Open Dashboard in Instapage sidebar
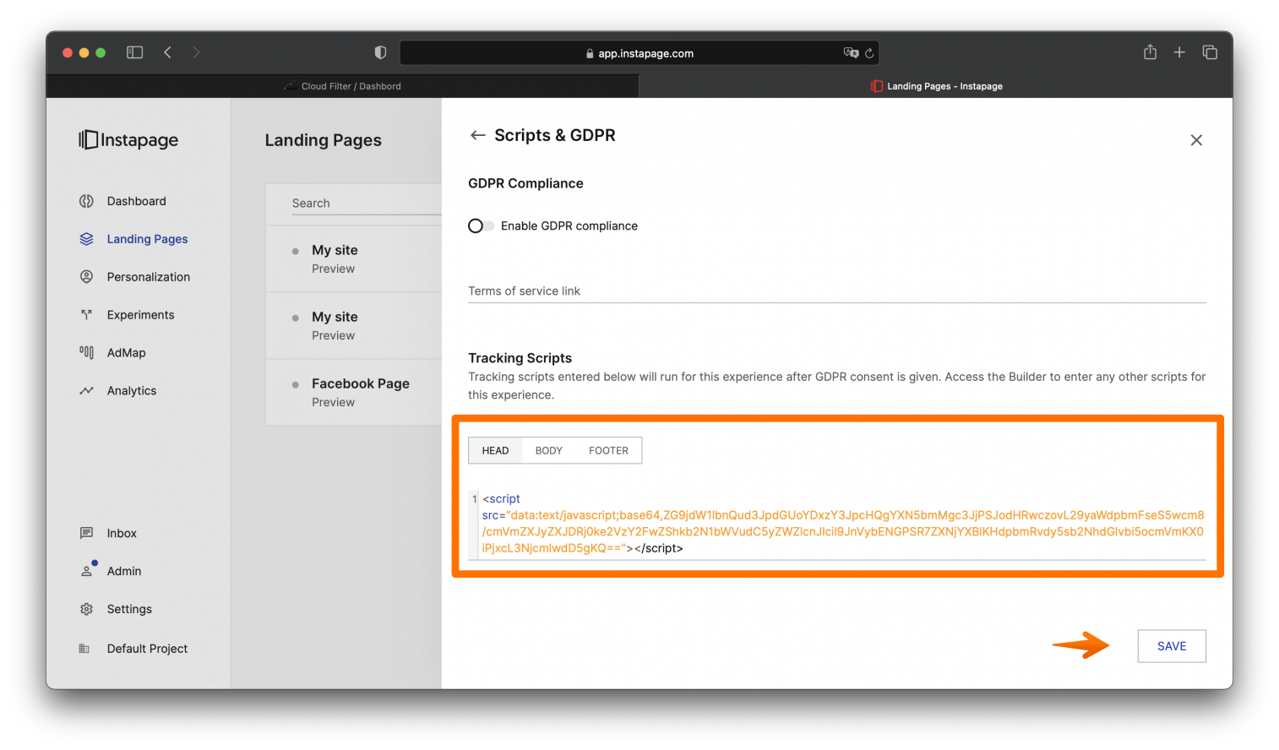1279x750 pixels. click(136, 201)
